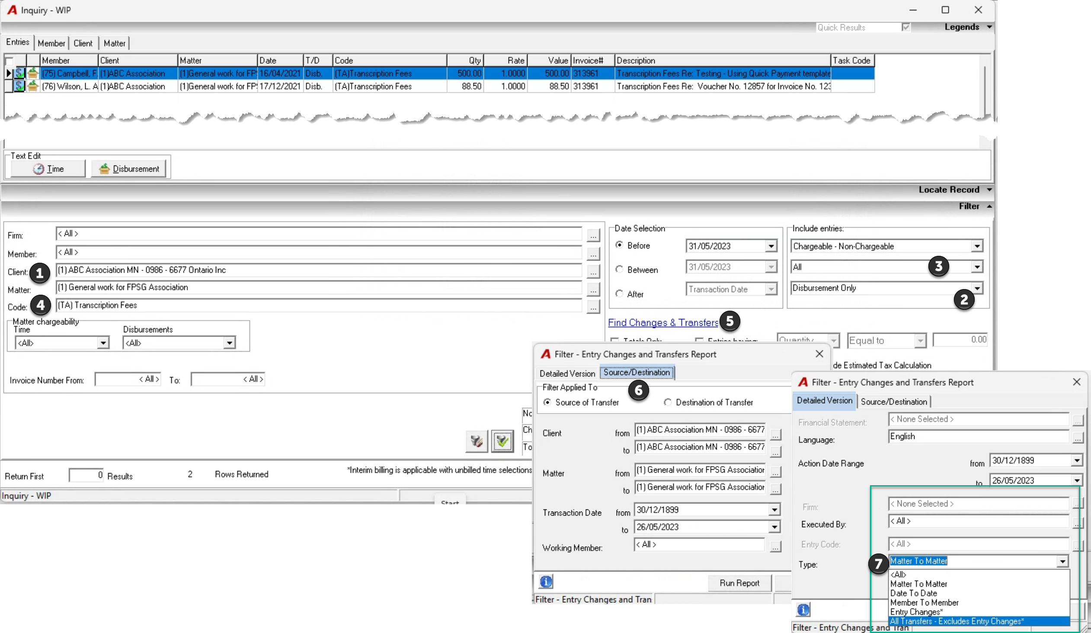Open browse button next to the Member field
This screenshot has width=1091, height=633.
click(593, 254)
